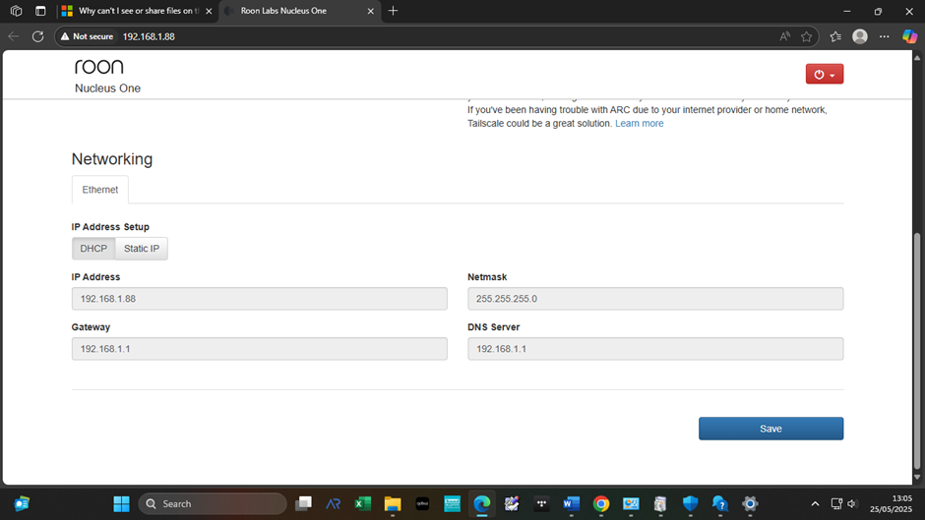The image size is (925, 520).
Task: Open the Favorites list
Action: point(835,36)
